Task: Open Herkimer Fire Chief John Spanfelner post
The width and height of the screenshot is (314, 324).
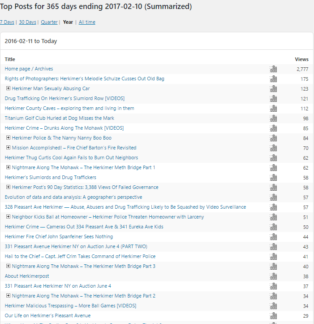Action: (x=59, y=236)
